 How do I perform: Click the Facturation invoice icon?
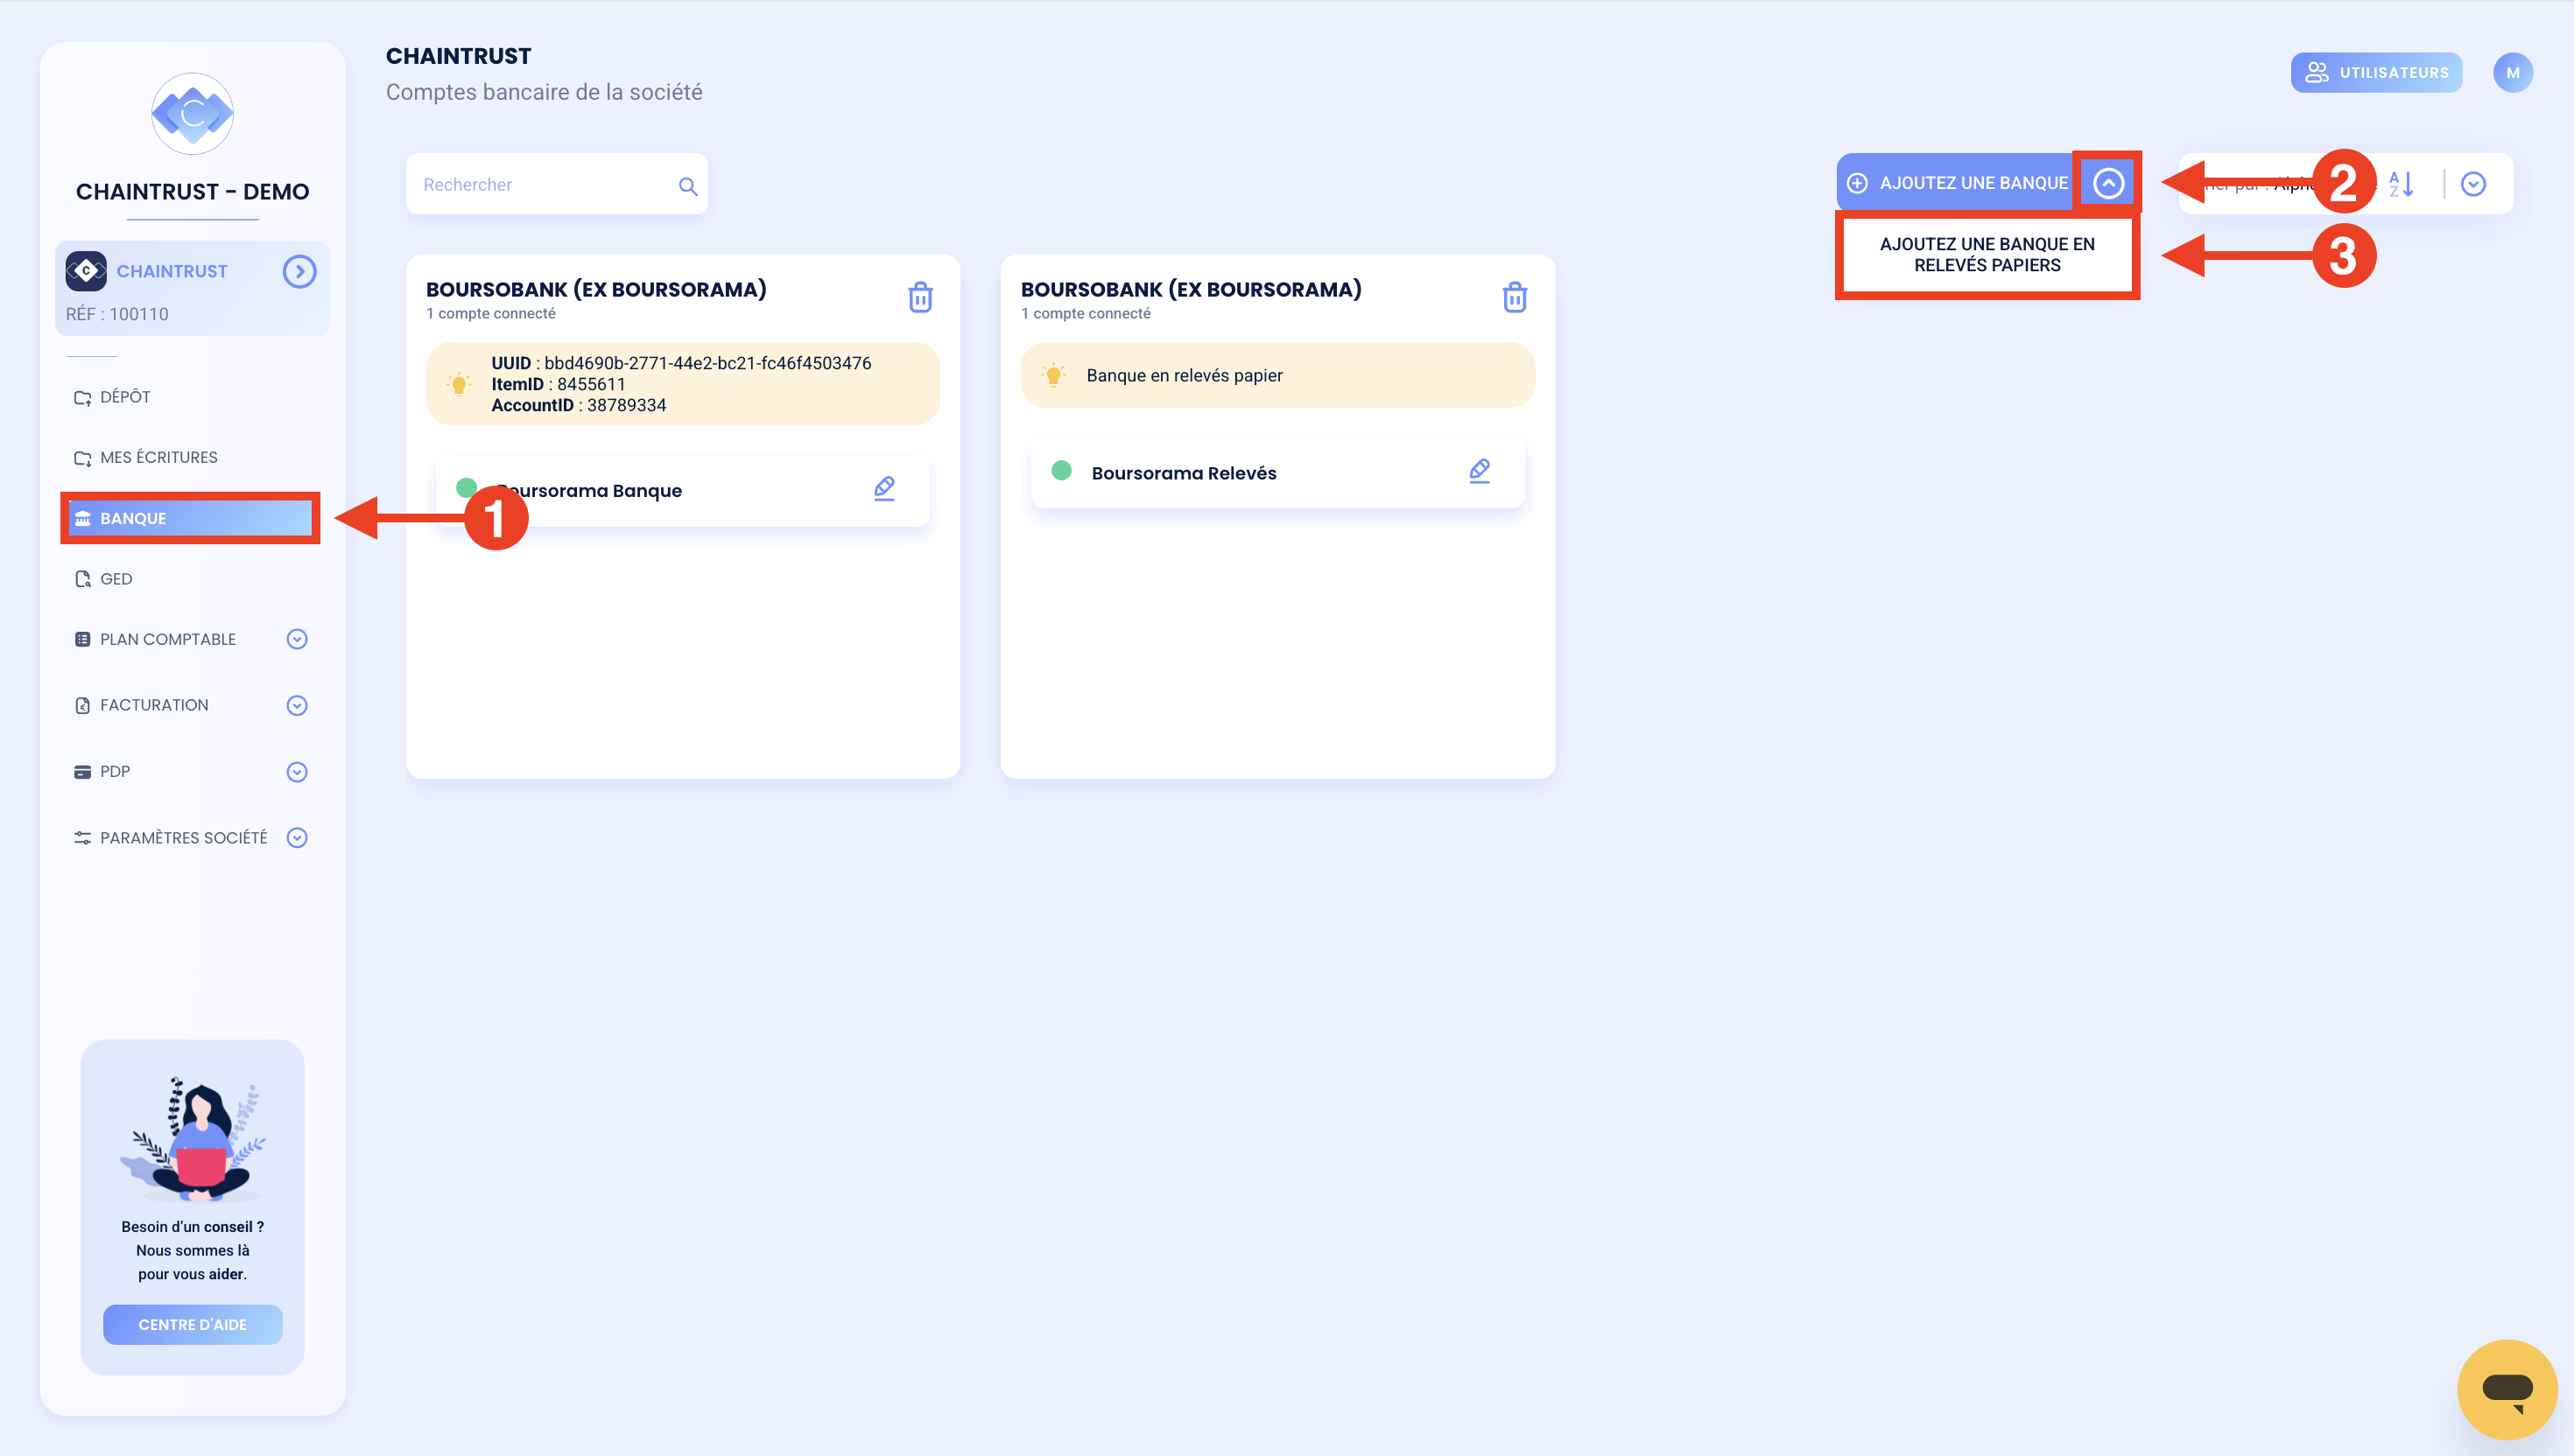(x=83, y=705)
